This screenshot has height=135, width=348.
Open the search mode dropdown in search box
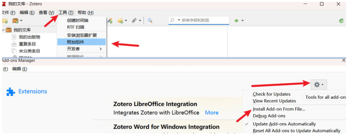(179, 20)
